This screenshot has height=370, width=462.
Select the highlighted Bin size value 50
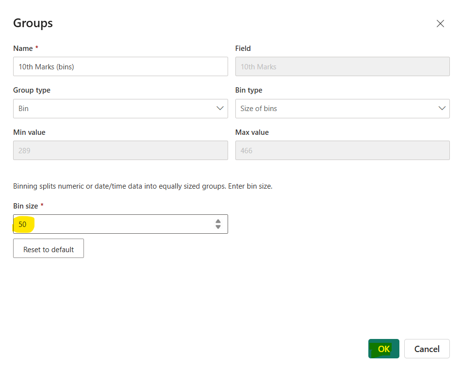click(23, 224)
